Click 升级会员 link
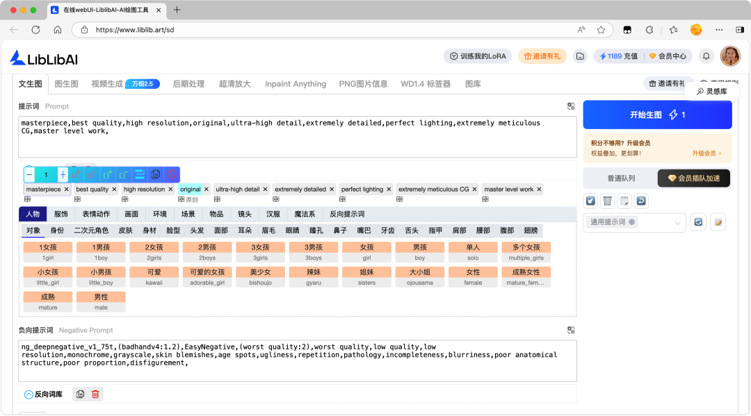The image size is (751, 416). (706, 153)
